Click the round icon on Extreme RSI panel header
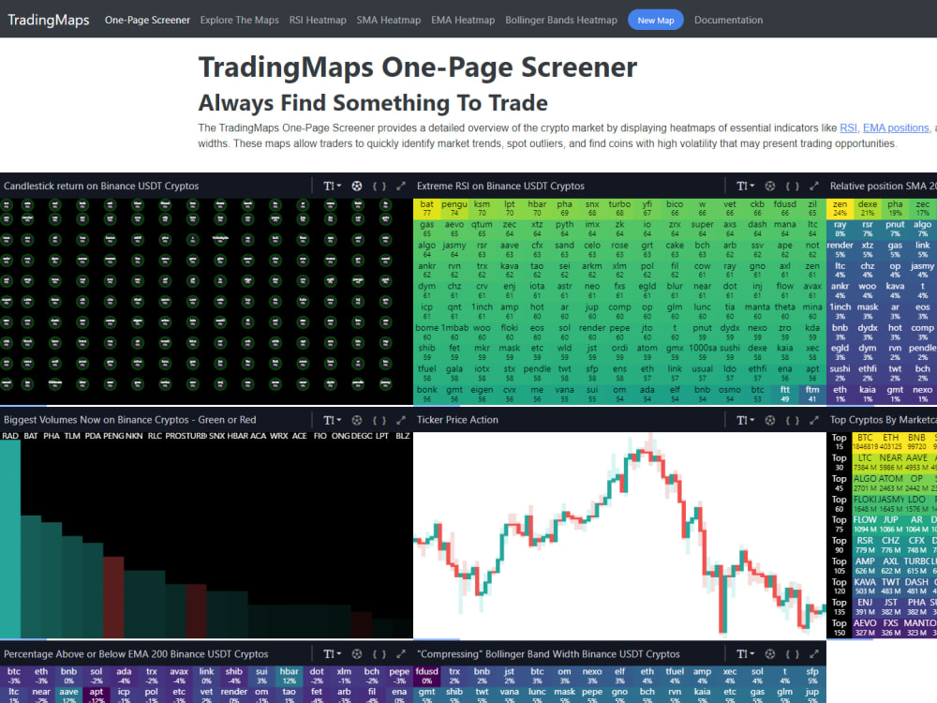Viewport: 937px width, 703px height. coord(769,186)
